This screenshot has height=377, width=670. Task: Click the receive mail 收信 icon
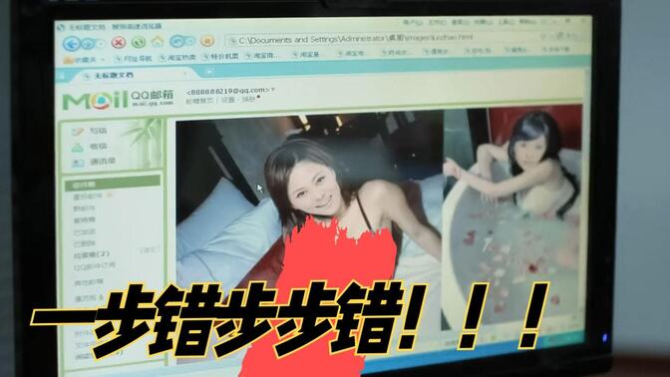pyautogui.click(x=78, y=147)
